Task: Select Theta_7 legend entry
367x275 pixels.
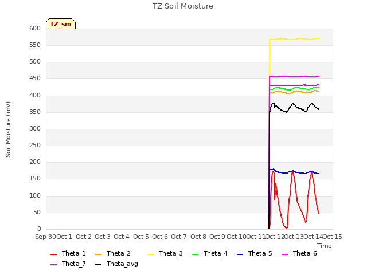Action: pos(68,264)
